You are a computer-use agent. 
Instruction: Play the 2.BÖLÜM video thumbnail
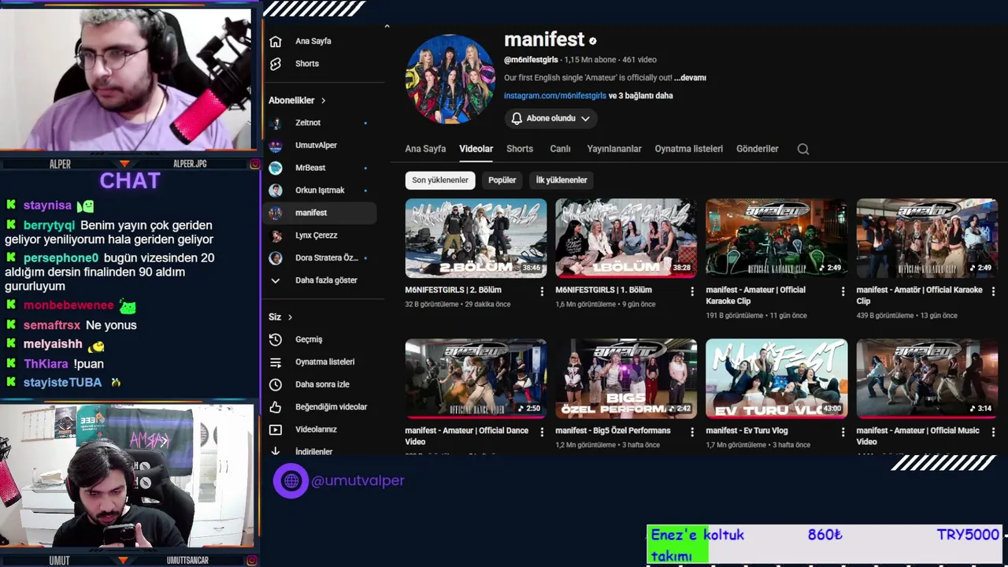(476, 238)
